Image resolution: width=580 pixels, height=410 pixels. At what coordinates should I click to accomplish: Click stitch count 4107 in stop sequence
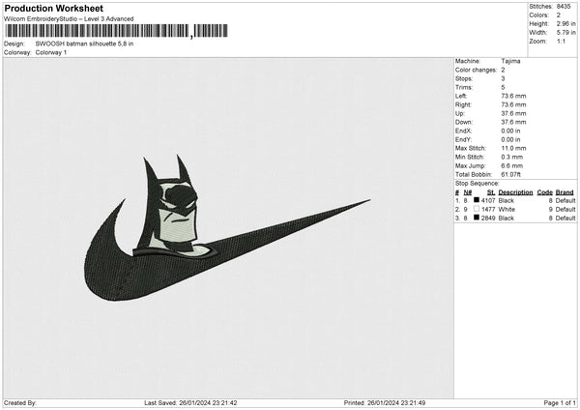pos(488,200)
